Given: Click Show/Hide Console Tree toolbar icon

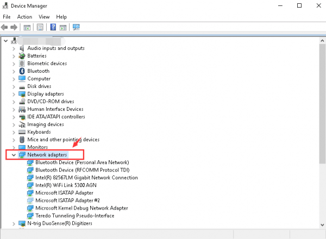Looking at the screenshot, I should [27, 27].
